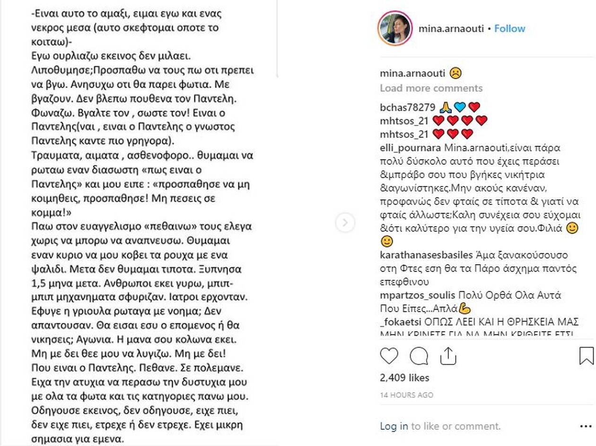Load more comments
This screenshot has height=446, width=596.
click(x=431, y=88)
